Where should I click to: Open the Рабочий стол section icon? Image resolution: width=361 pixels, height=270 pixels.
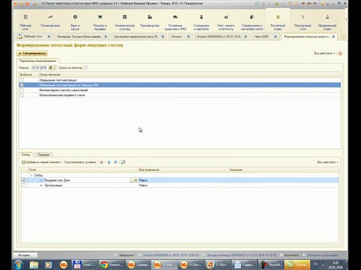tap(25, 22)
